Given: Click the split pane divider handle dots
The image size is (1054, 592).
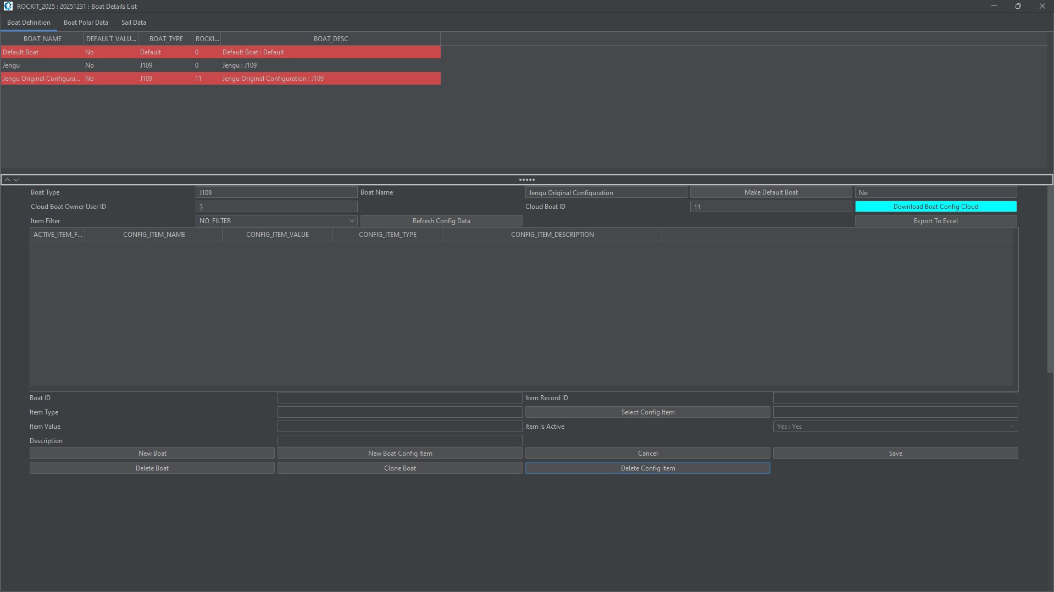Looking at the screenshot, I should (x=526, y=180).
